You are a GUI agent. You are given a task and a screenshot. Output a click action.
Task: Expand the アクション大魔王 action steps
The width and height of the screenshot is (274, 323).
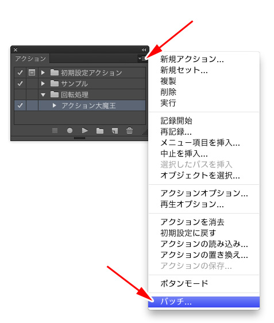point(54,105)
